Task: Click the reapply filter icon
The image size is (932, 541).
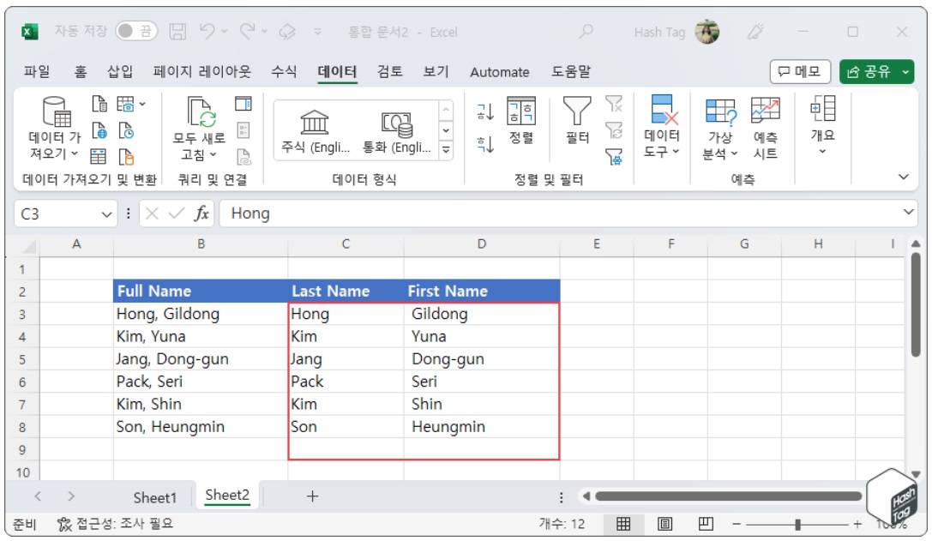Action: pos(613,130)
